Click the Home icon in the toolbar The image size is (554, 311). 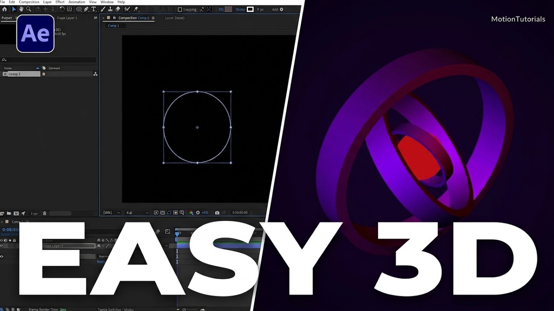pos(5,9)
